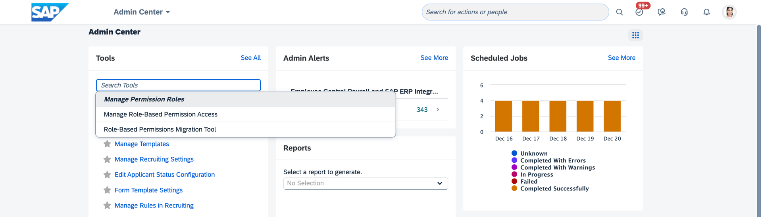The image size is (762, 217).
Task: Click Completed With Warnings legend color dot
Action: 514,167
